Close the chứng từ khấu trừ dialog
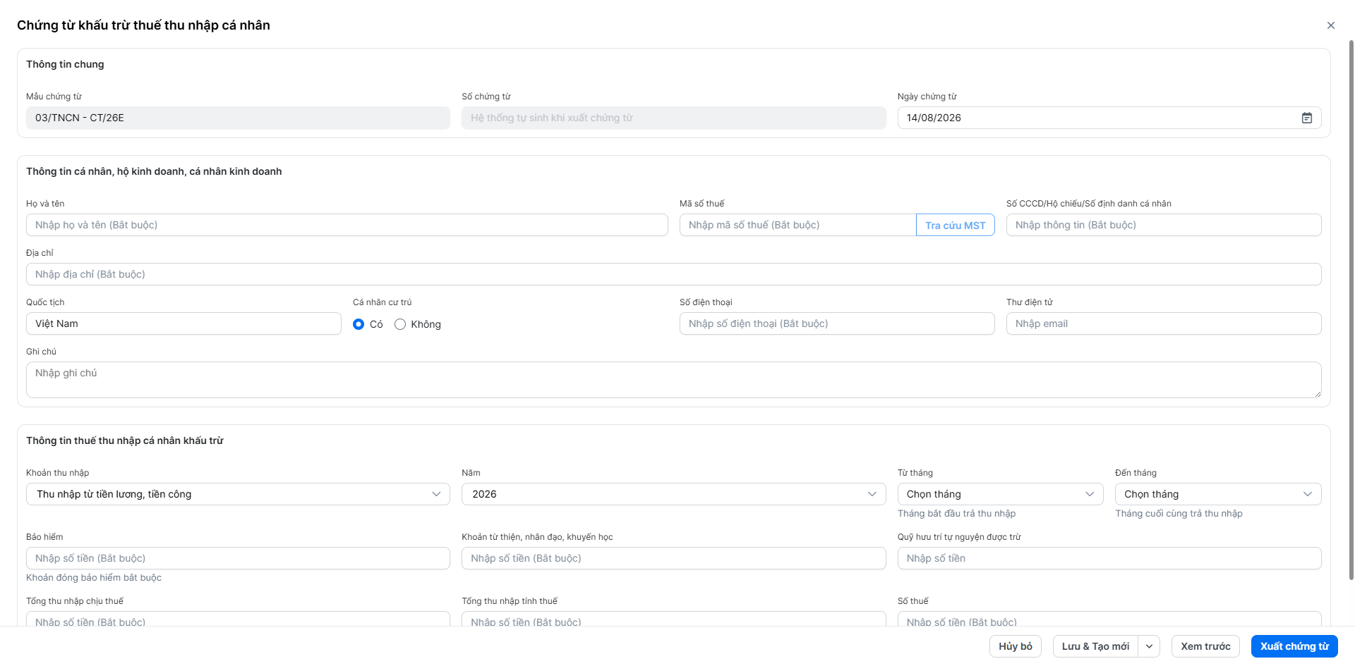The height and width of the screenshot is (666, 1355). coord(1331,25)
